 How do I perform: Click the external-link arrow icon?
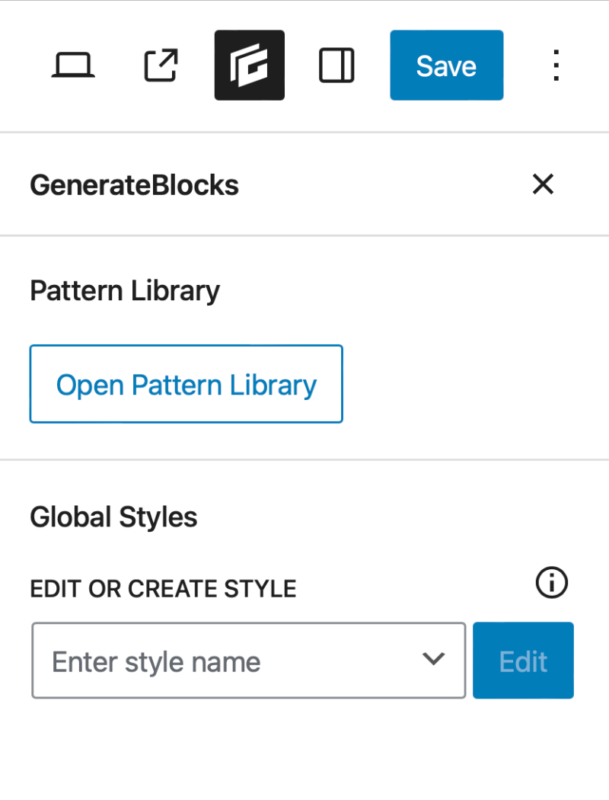160,66
